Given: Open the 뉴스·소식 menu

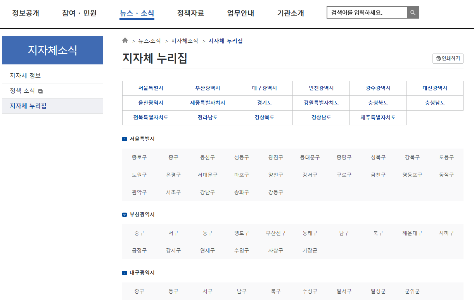Looking at the screenshot, I should pos(137,13).
